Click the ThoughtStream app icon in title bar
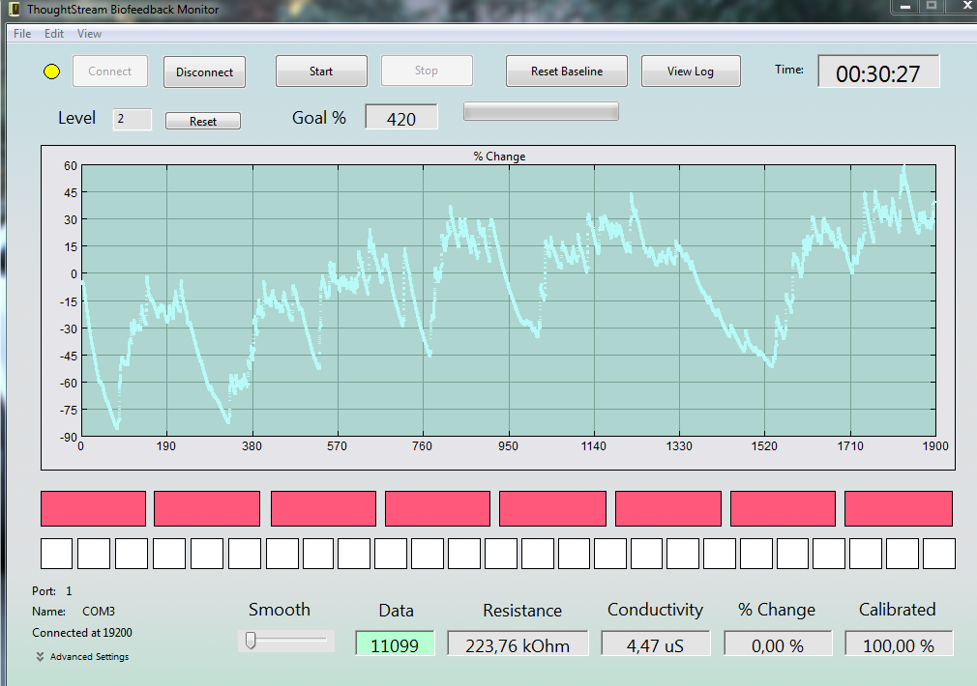977x686 pixels. point(15,10)
